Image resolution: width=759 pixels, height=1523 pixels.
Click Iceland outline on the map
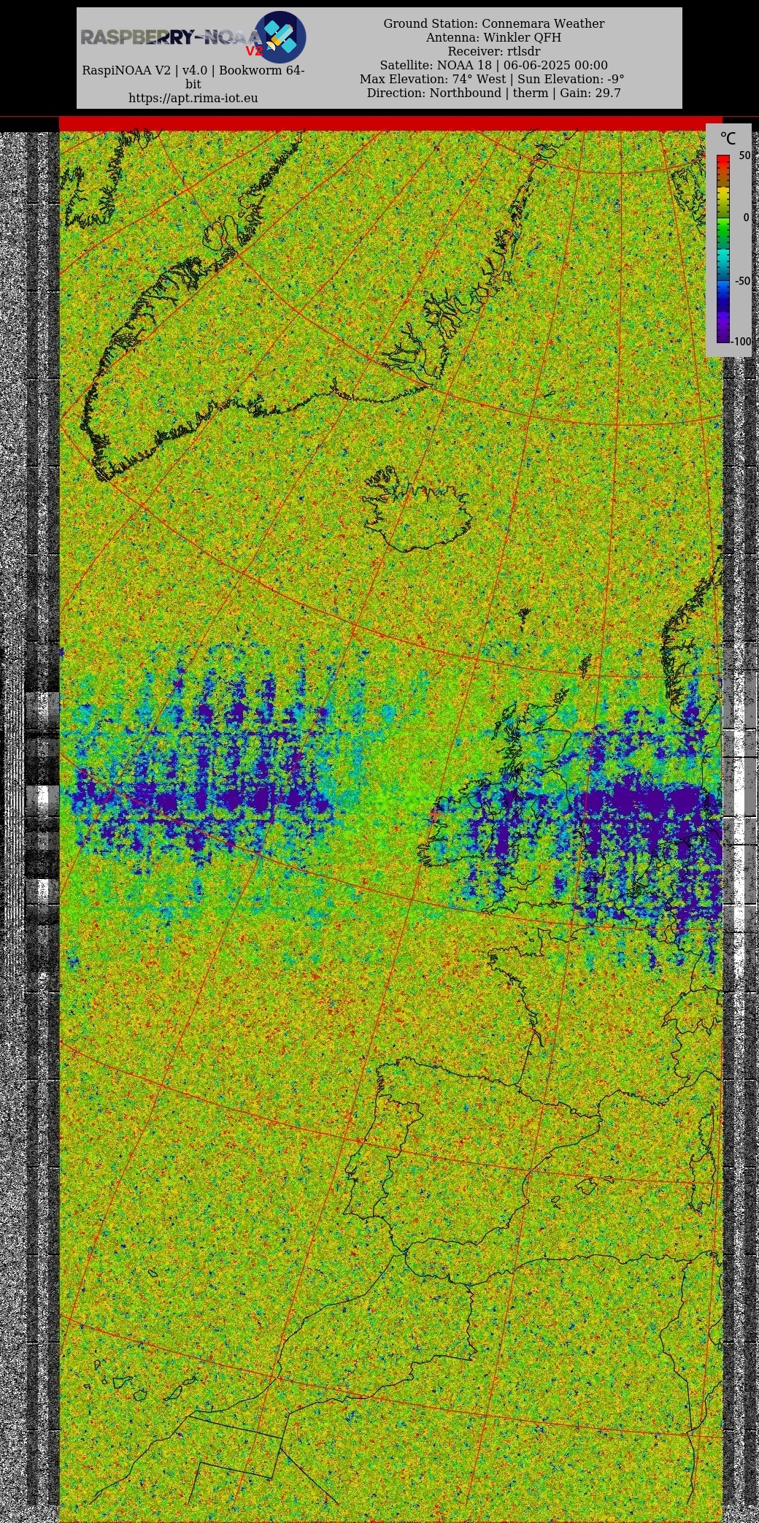coord(417,509)
